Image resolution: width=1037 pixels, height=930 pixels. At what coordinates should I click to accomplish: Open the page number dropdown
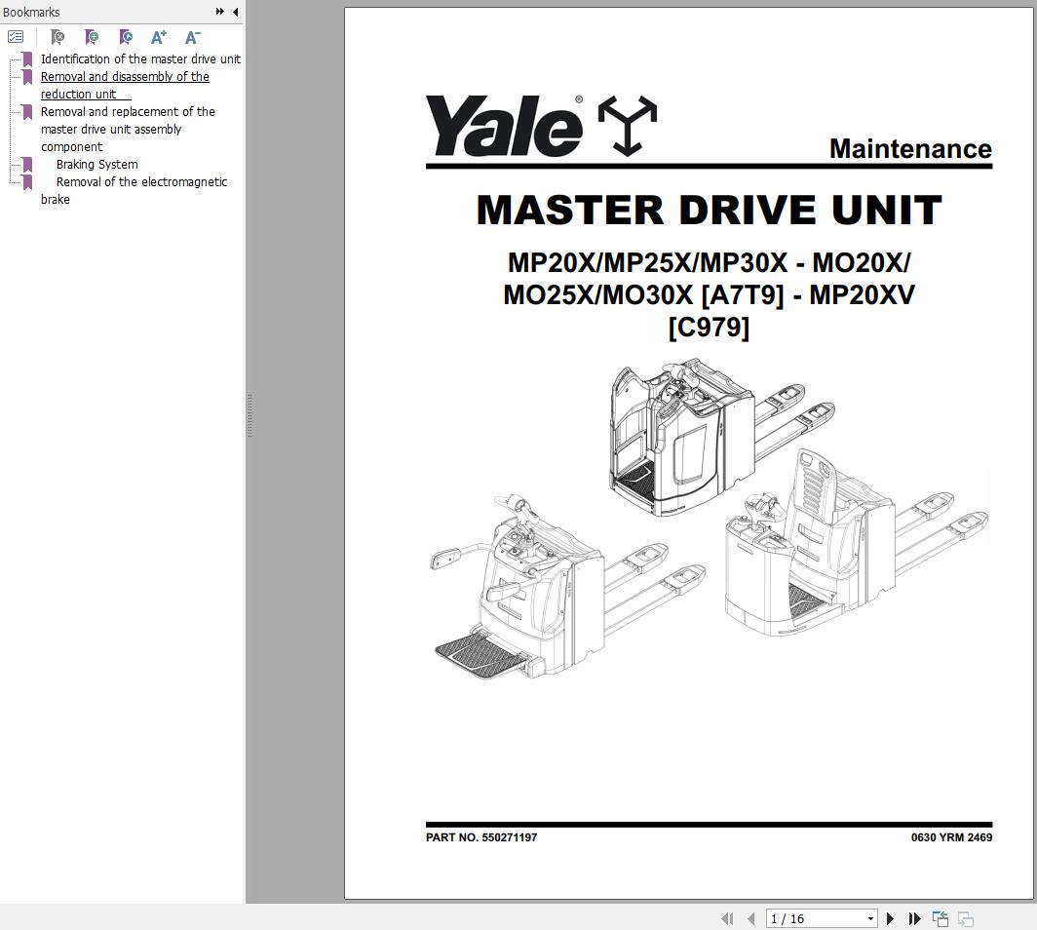pos(872,918)
